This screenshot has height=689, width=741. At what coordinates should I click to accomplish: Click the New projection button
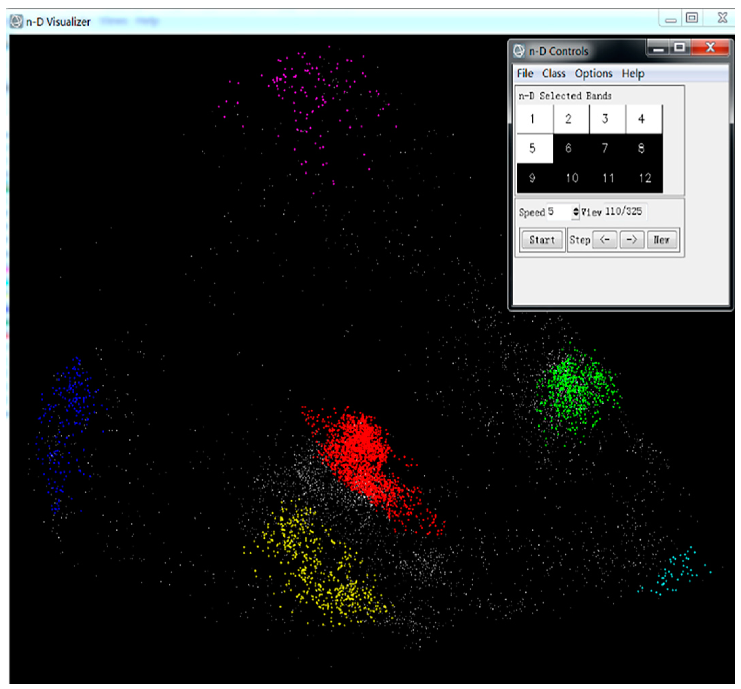661,239
